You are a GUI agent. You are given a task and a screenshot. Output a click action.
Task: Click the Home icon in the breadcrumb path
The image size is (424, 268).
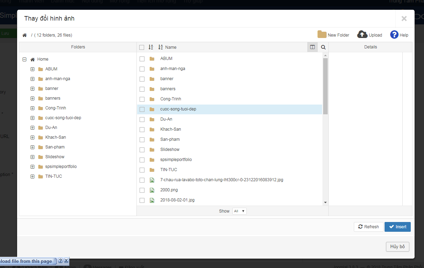tap(24, 35)
